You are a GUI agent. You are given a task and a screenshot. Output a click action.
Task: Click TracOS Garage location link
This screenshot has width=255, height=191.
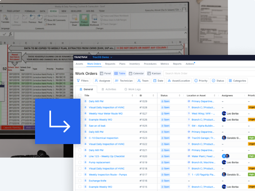click(x=203, y=138)
